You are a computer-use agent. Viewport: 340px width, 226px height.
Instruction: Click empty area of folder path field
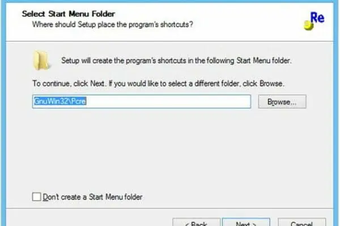coord(168,101)
